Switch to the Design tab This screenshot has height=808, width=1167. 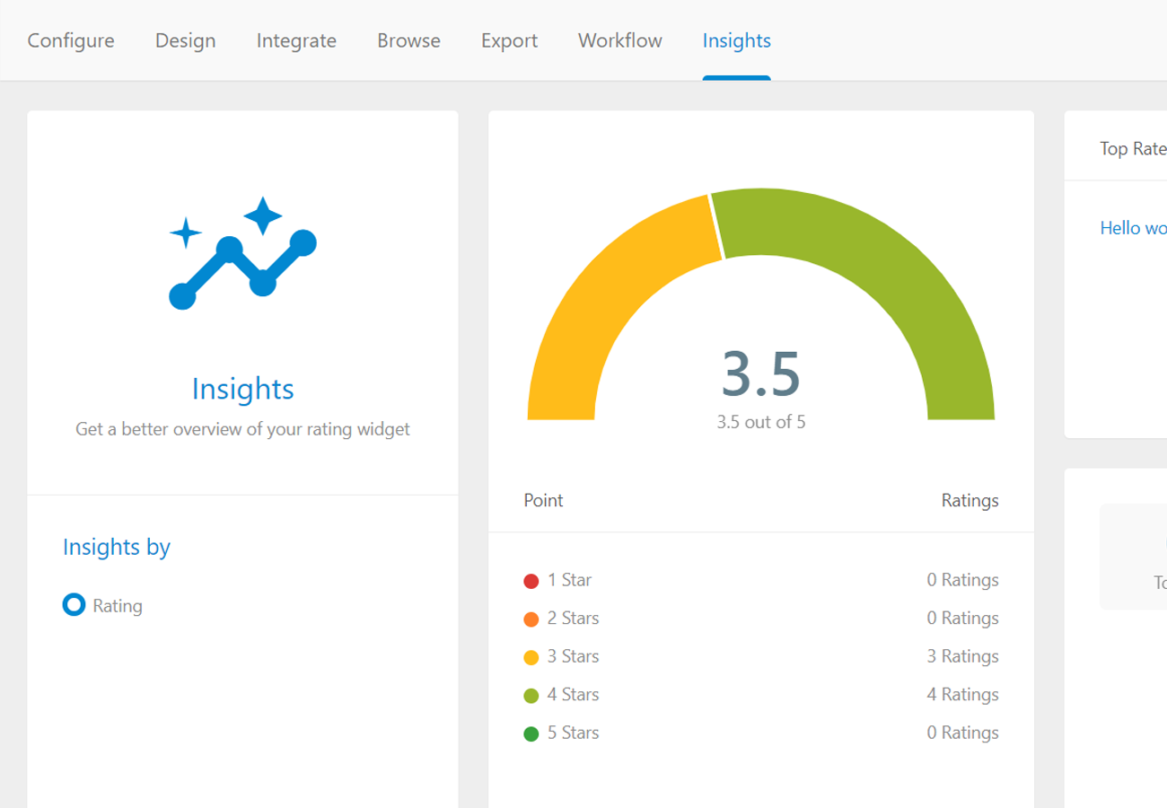(186, 40)
